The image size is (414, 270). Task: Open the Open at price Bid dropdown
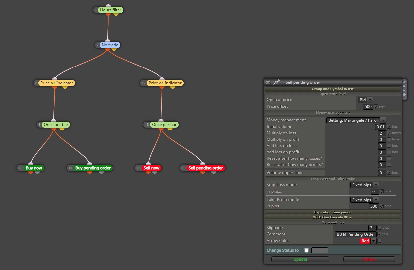365,100
